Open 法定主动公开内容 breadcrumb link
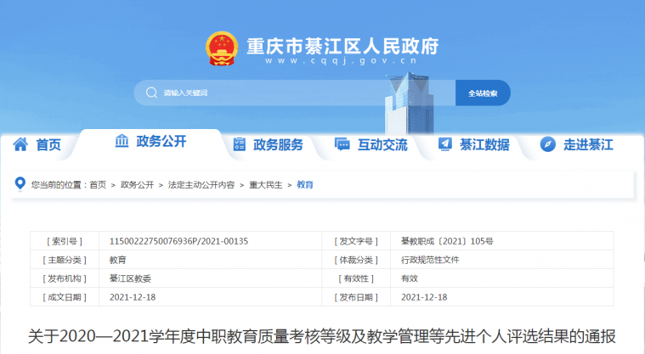This screenshot has height=354, width=645. click(x=201, y=184)
